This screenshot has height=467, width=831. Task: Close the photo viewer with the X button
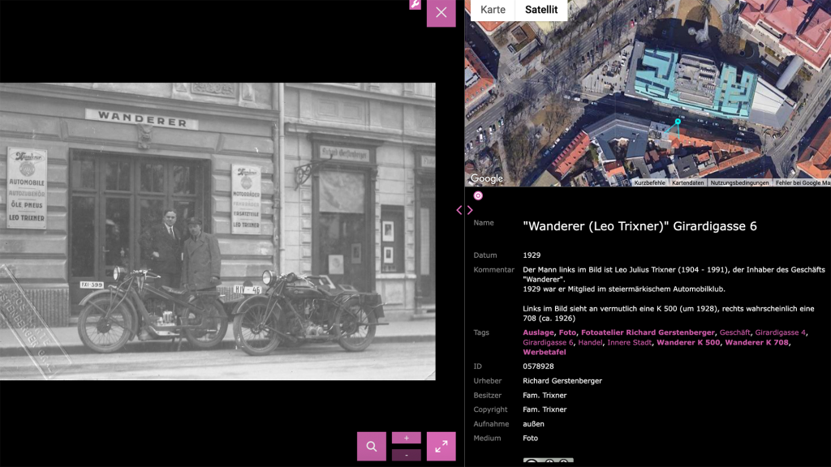coord(441,13)
